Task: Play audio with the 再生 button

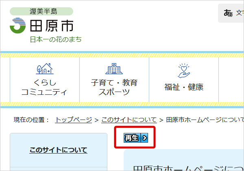Action: click(x=132, y=138)
